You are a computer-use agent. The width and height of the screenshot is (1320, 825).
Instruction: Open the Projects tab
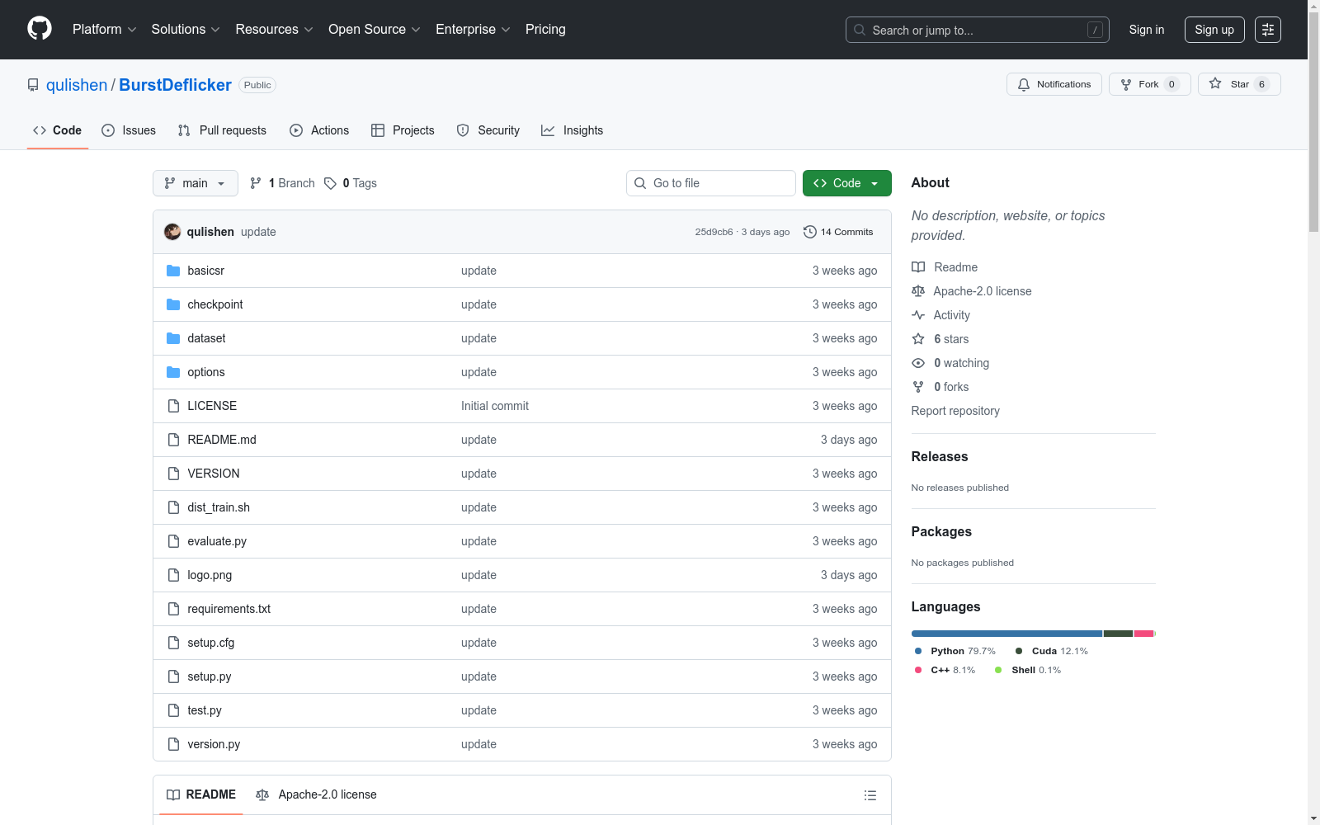403,130
